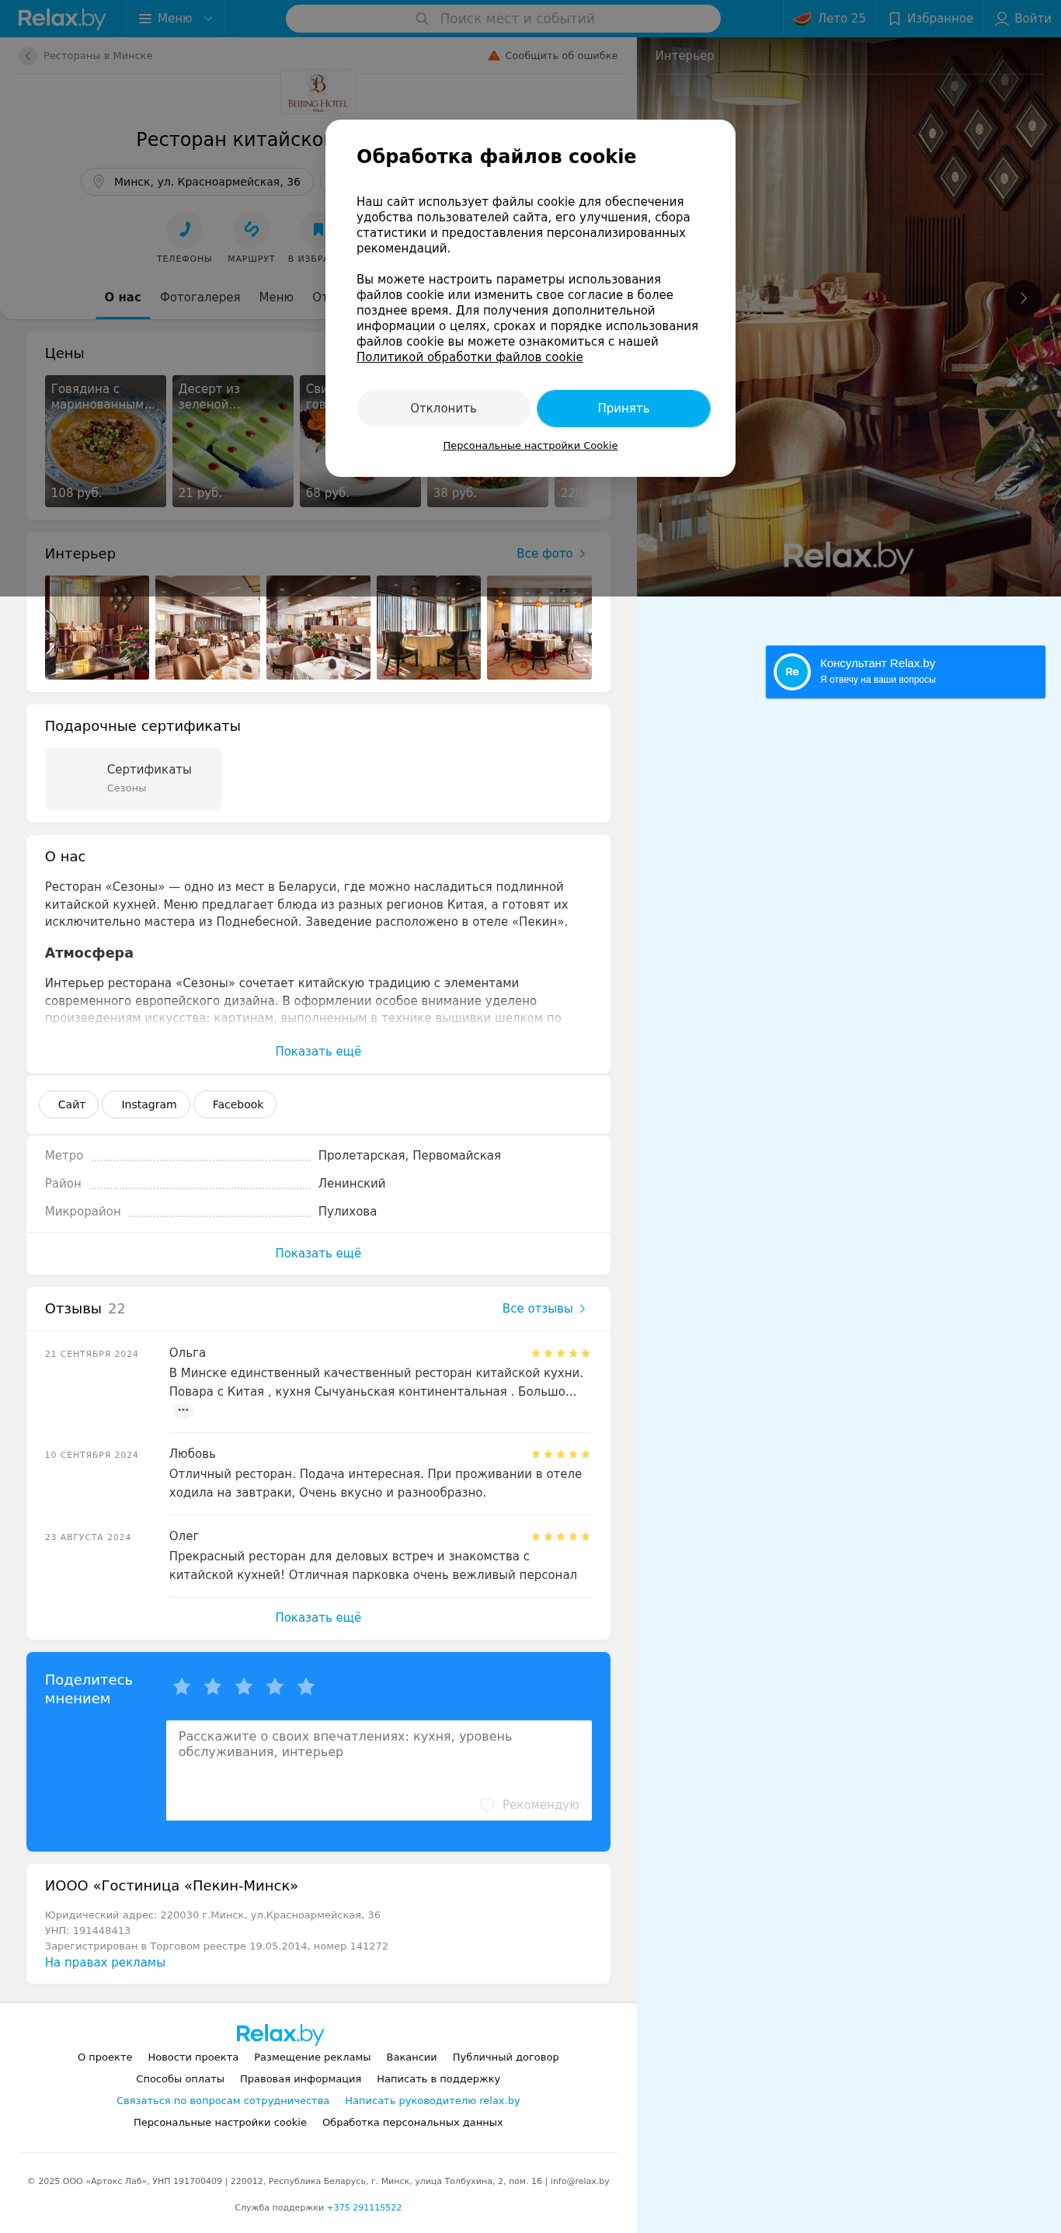
Task: Toggle the Рекомендую heart option
Action: (530, 1805)
